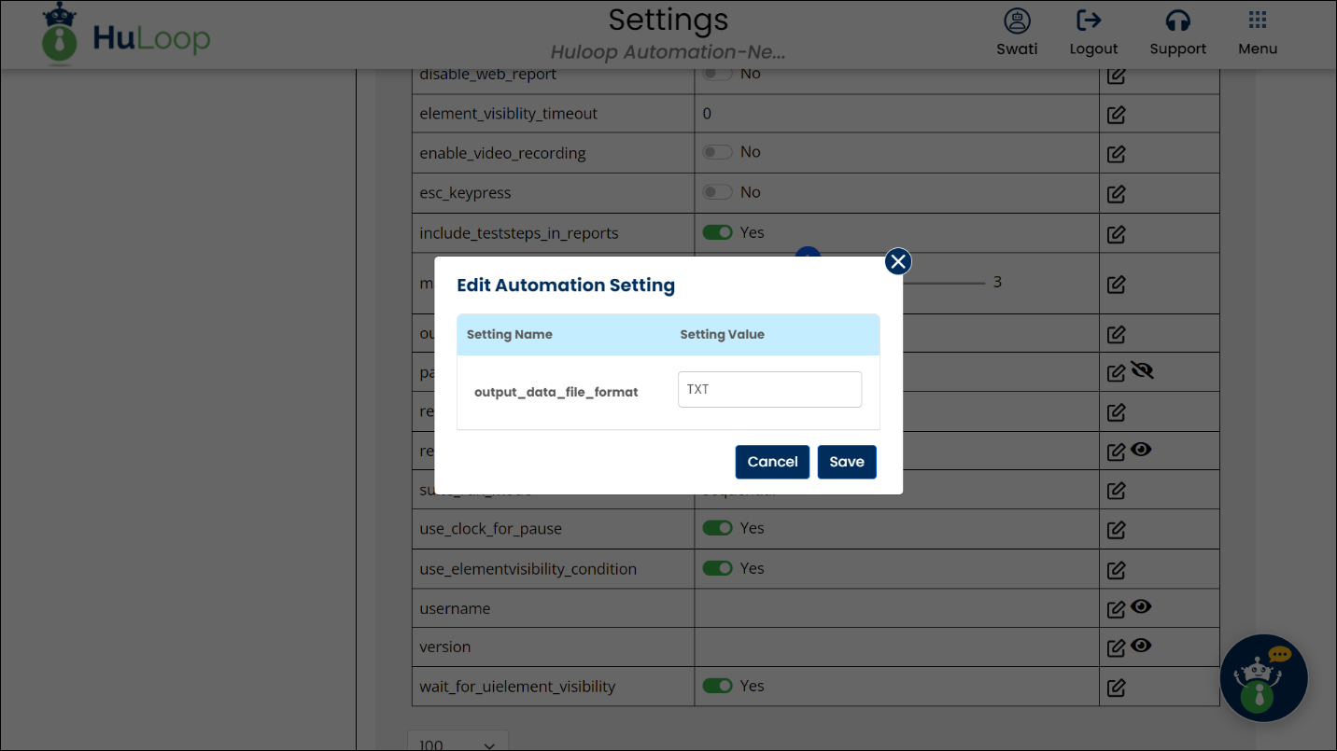Click the Logout icon
This screenshot has width=1337, height=751.
pos(1089,21)
